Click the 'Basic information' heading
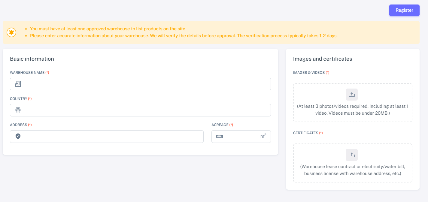The height and width of the screenshot is (202, 428). point(32,59)
